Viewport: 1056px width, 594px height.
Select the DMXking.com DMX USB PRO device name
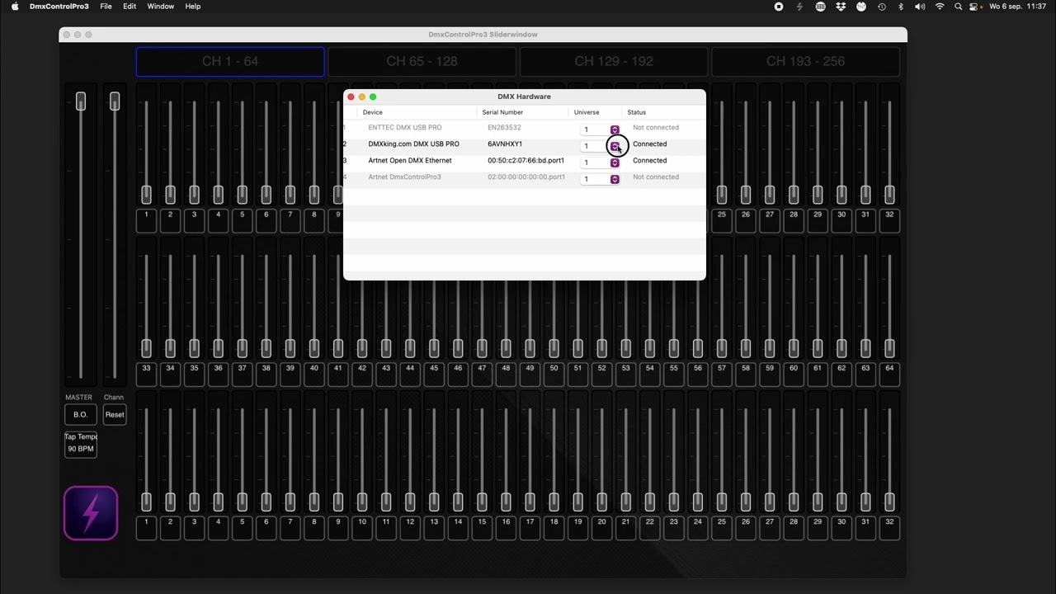413,144
